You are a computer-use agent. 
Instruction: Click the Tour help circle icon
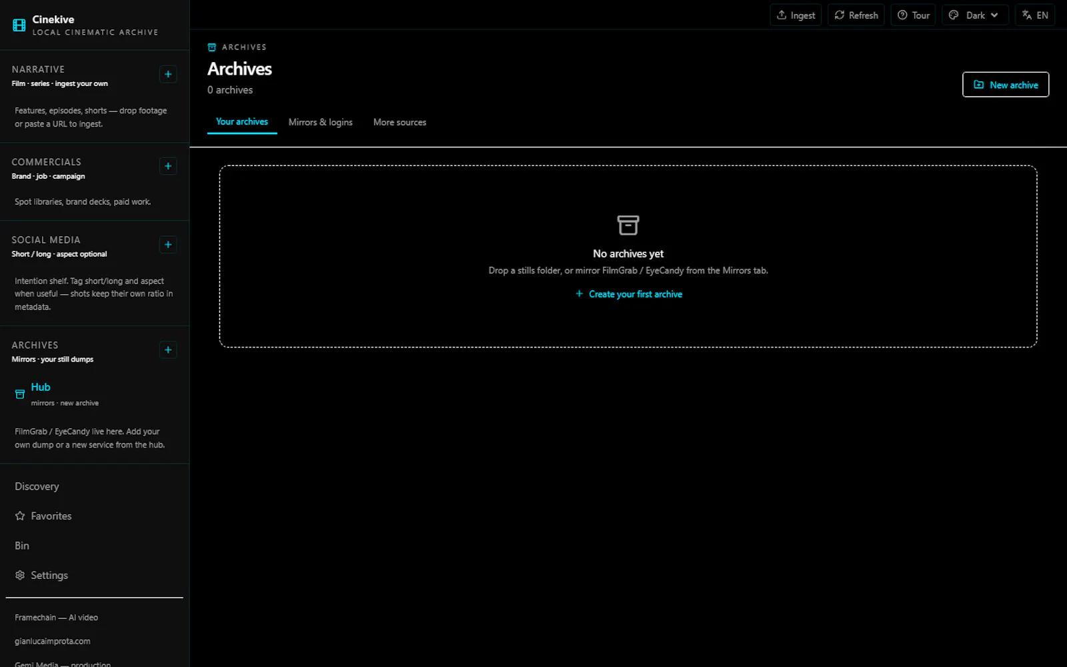tap(902, 15)
